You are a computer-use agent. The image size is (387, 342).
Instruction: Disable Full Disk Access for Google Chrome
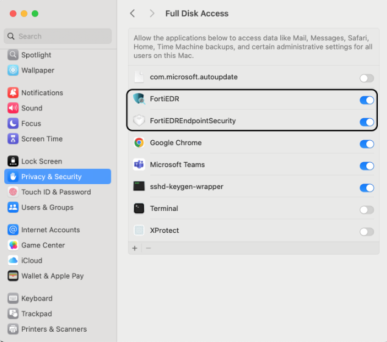coord(366,144)
